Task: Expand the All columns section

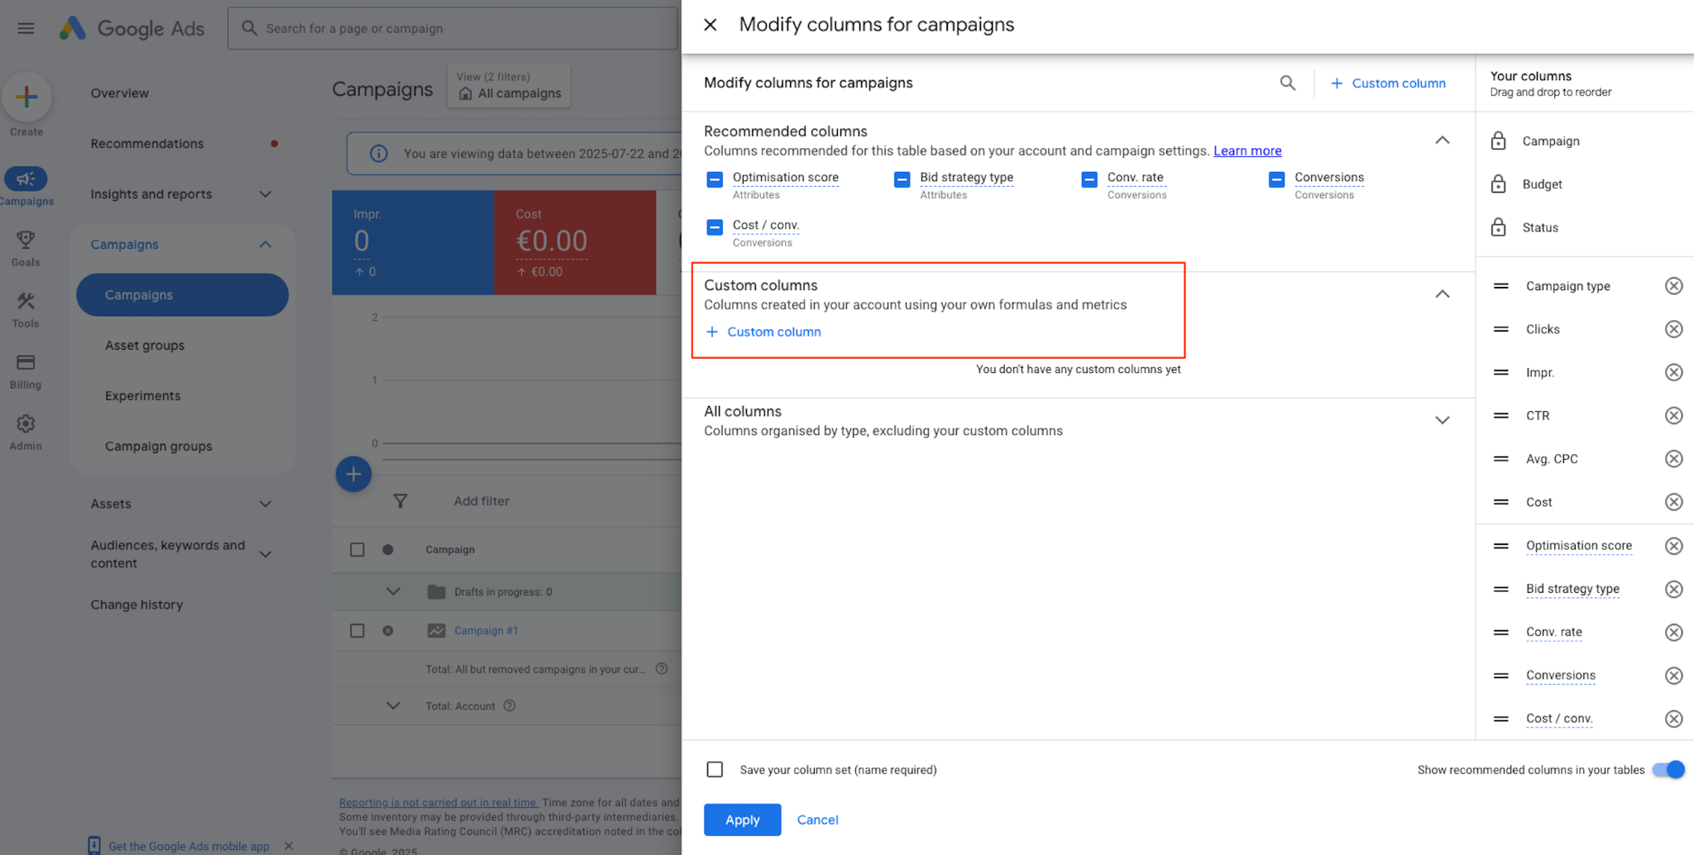Action: [1442, 420]
